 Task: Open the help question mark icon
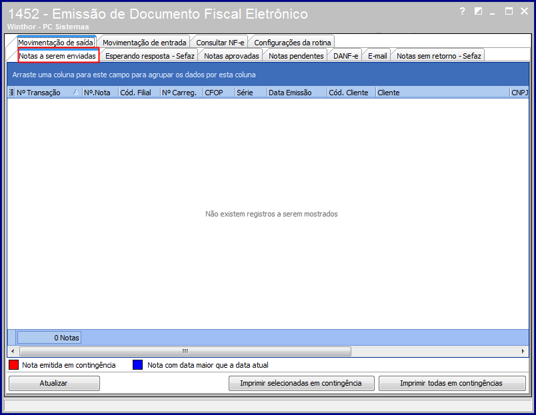click(x=462, y=11)
